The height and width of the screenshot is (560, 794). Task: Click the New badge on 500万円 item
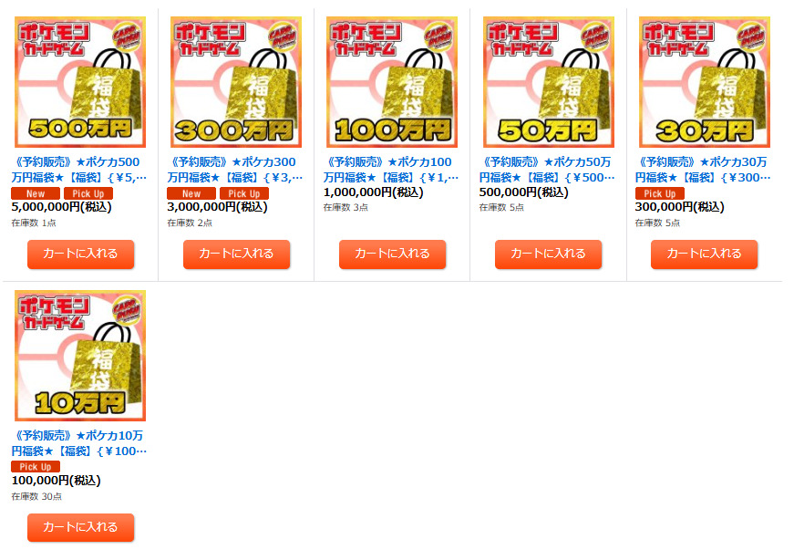36,193
